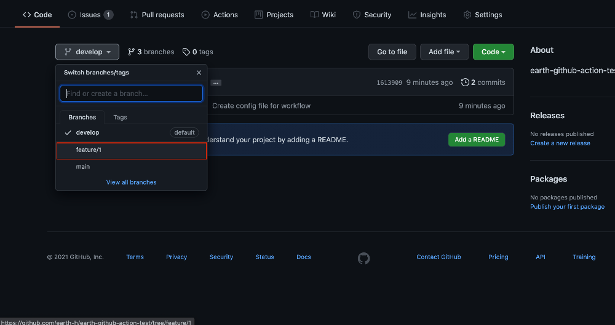Screen dimensions: 615x325
Task: Open repository Settings tab
Action: [x=482, y=15]
